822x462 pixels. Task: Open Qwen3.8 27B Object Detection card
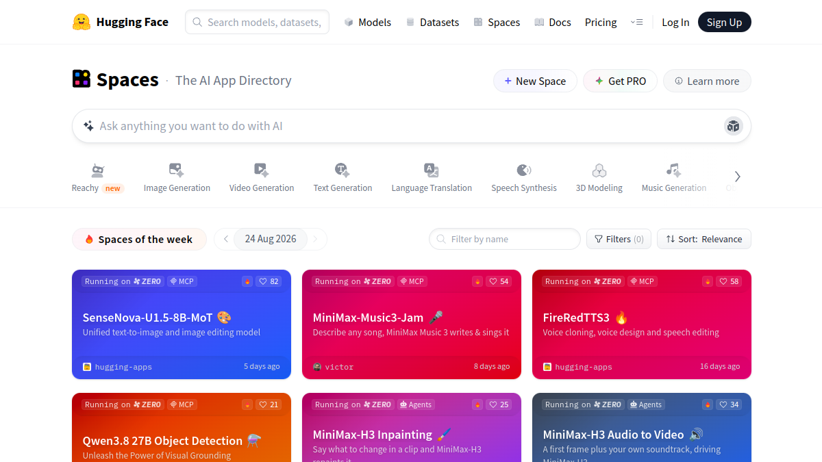pyautogui.click(x=182, y=427)
